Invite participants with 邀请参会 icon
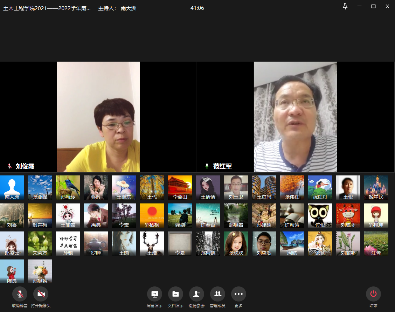This screenshot has height=312, width=395. (x=196, y=294)
